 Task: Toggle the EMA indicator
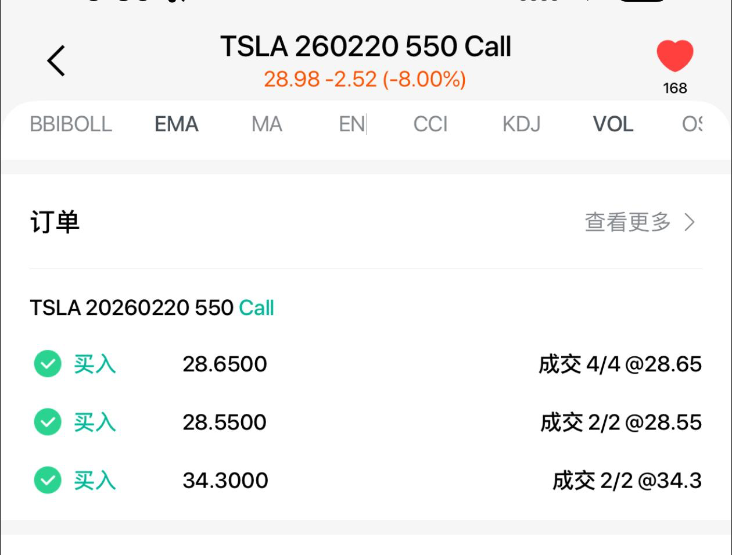[177, 124]
